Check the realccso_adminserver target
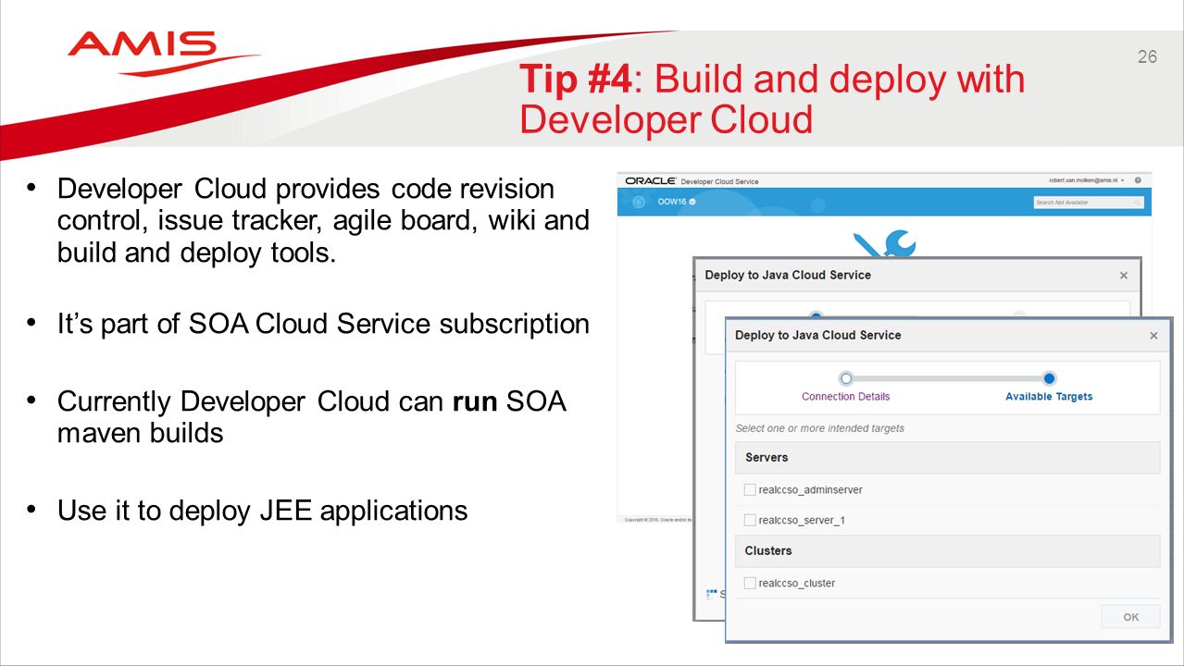The height and width of the screenshot is (666, 1184). tap(750, 489)
